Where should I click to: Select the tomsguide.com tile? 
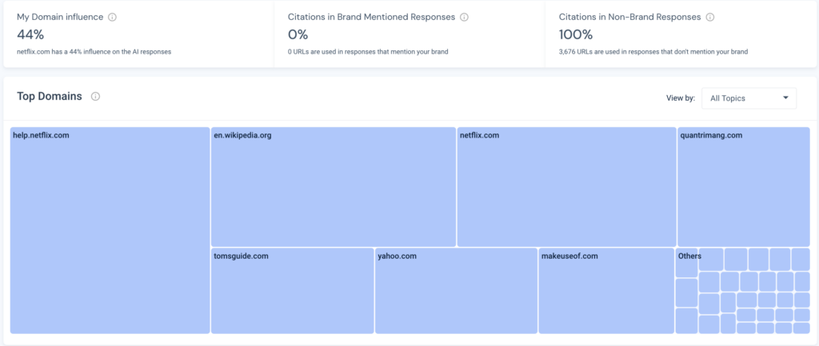tap(292, 291)
